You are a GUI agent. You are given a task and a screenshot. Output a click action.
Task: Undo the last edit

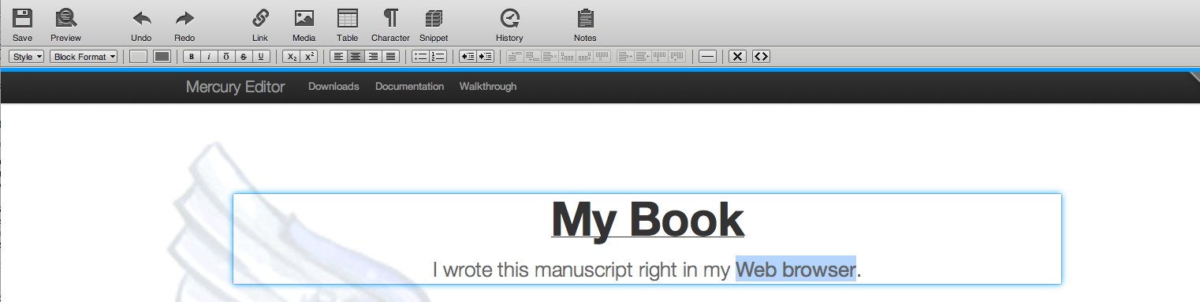(x=141, y=19)
